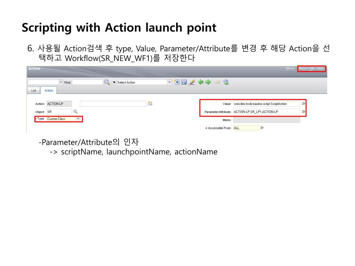Click the Return link

click(290, 68)
